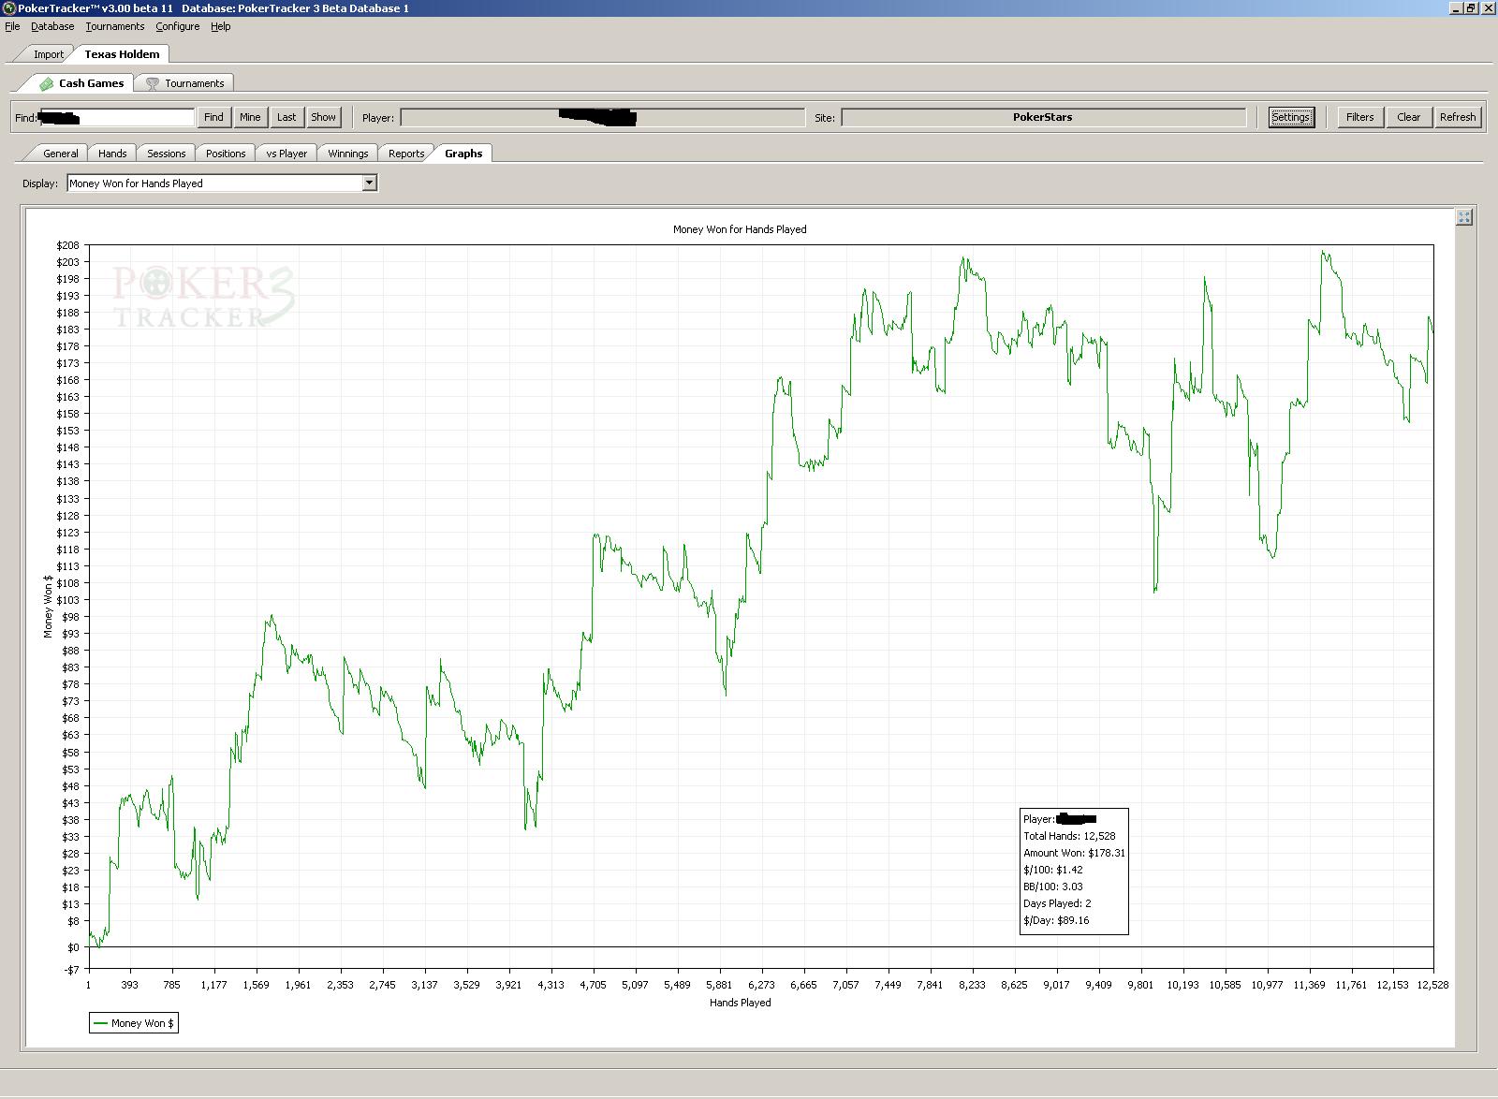Open the Database menu
Image resolution: width=1498 pixels, height=1099 pixels.
52,26
